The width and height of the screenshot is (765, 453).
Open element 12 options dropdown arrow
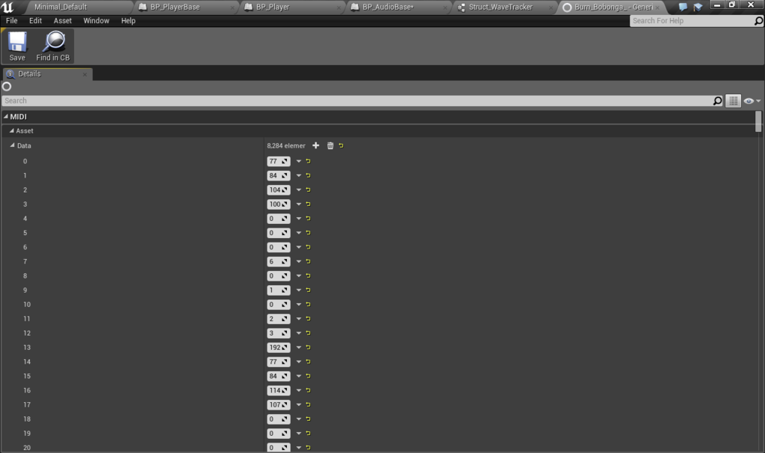(x=299, y=333)
